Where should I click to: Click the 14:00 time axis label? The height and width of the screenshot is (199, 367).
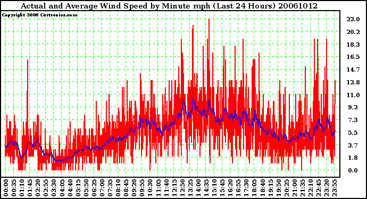[198, 188]
